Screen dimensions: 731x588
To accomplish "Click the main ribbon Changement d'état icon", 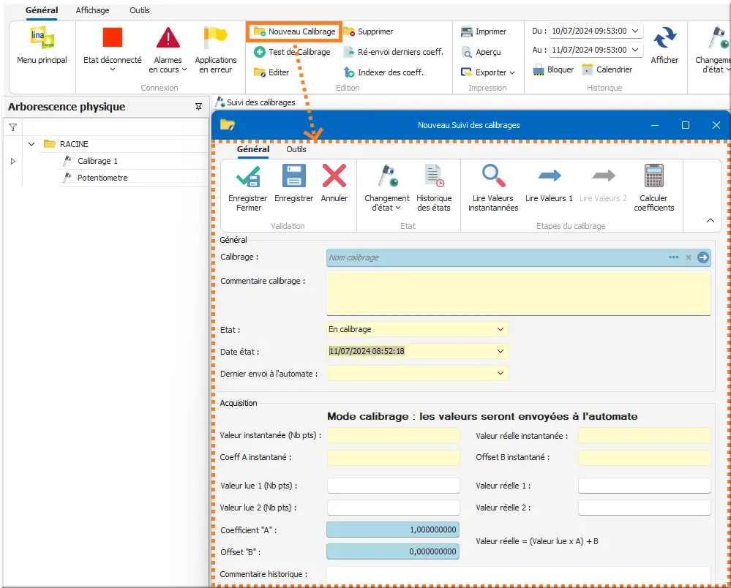I will tap(717, 38).
